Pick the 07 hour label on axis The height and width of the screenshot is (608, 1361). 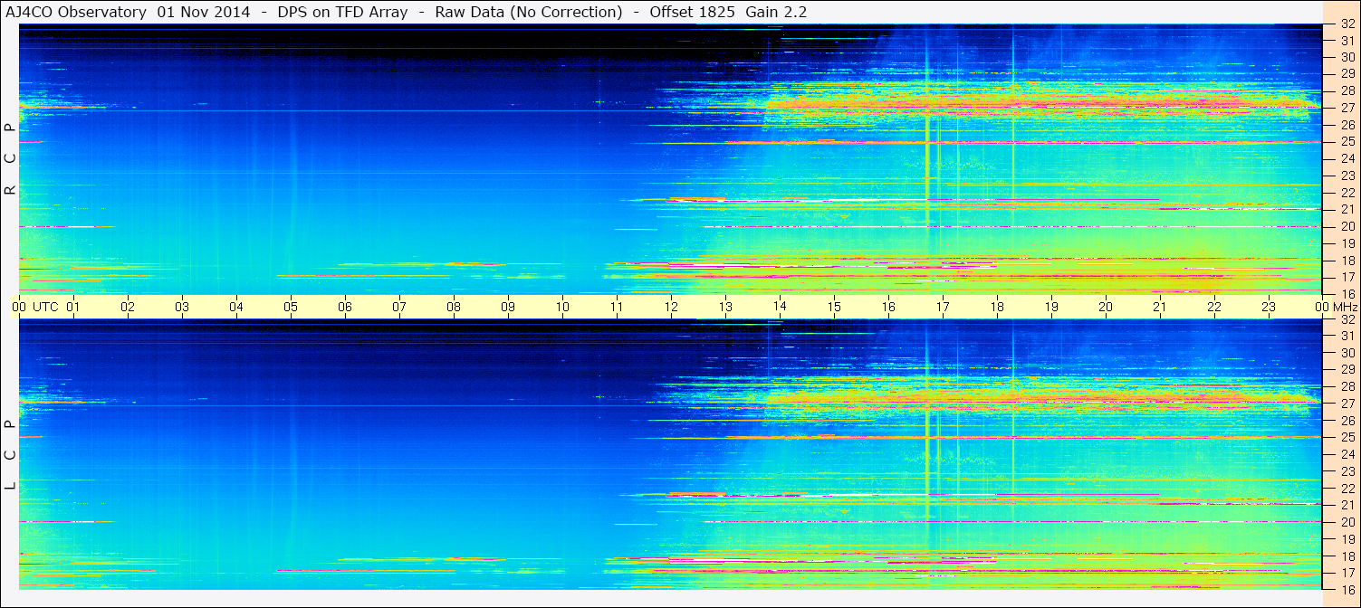click(399, 307)
